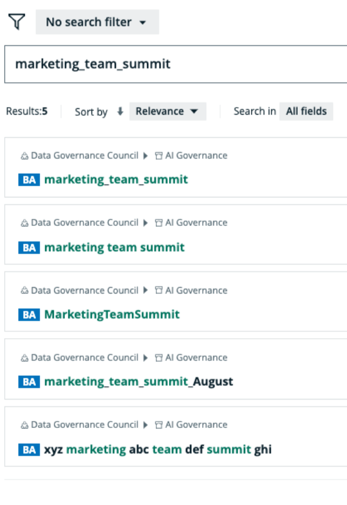Open the marketing_team_summit asset
This screenshot has height=505, width=347.
click(x=116, y=180)
